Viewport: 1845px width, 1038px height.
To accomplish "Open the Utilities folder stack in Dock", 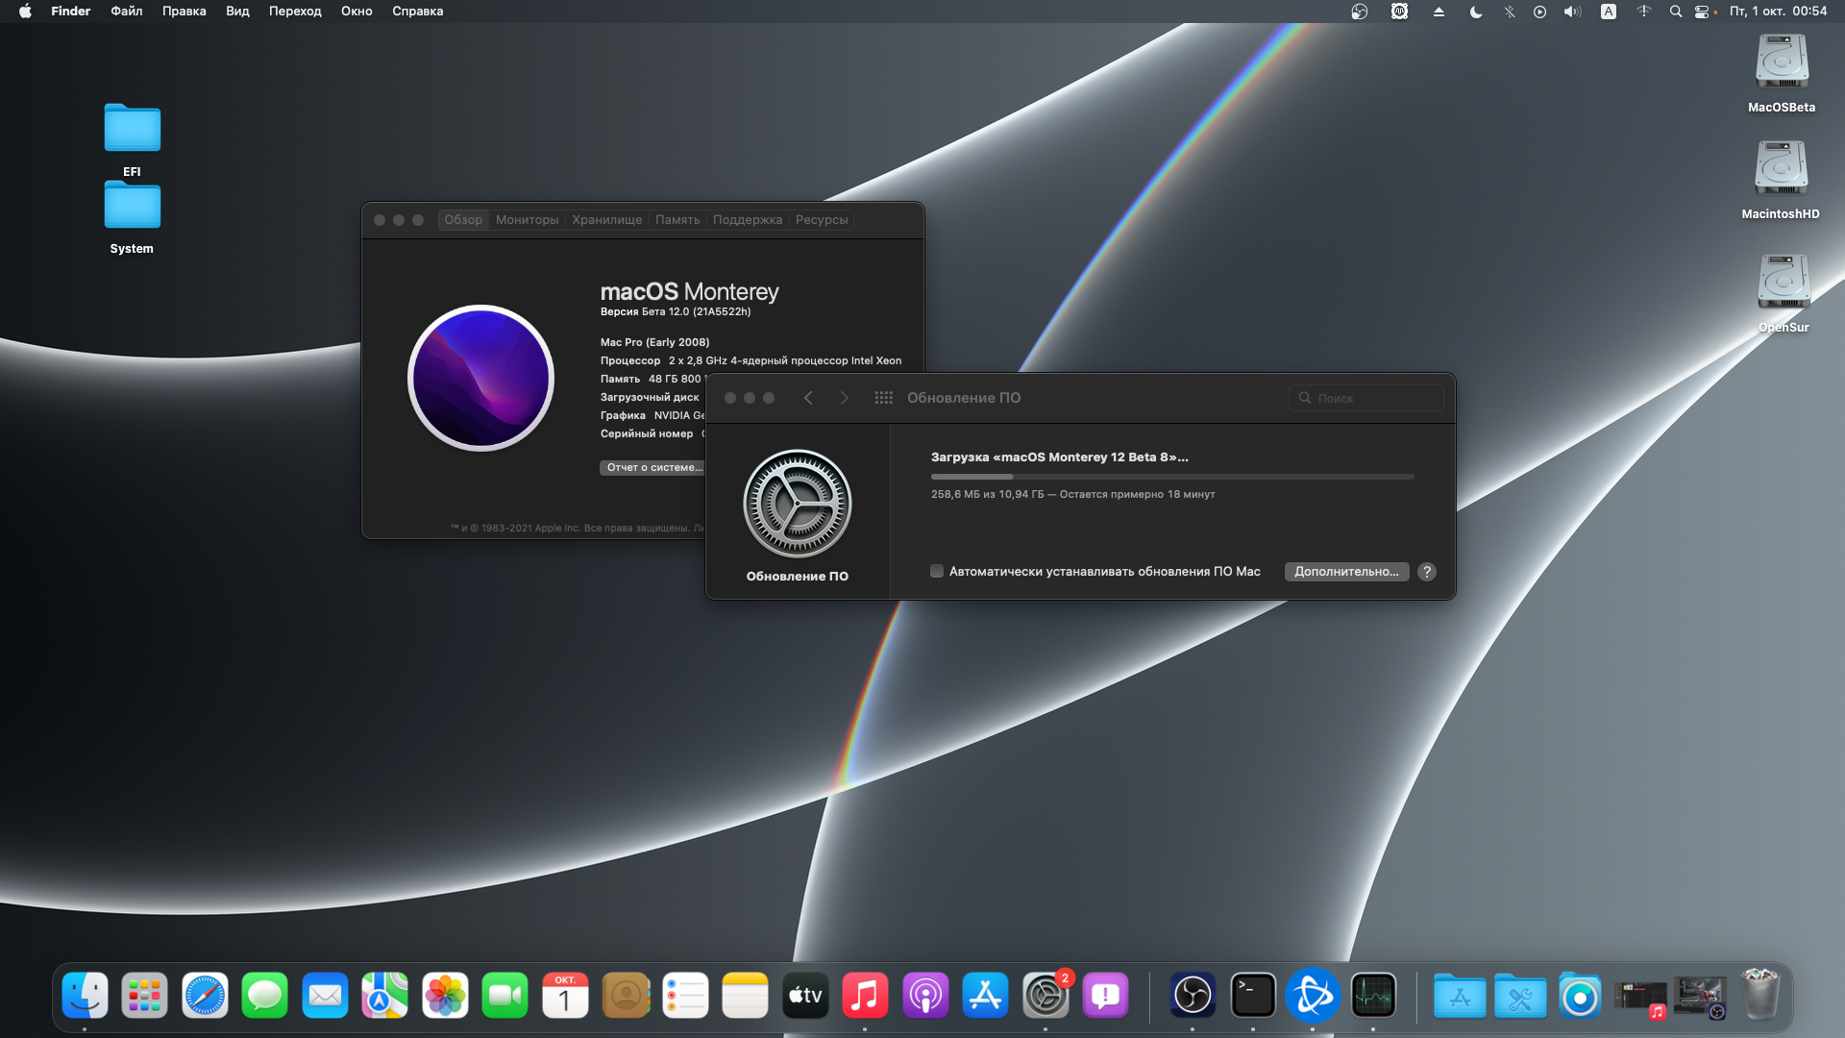I will (x=1520, y=996).
